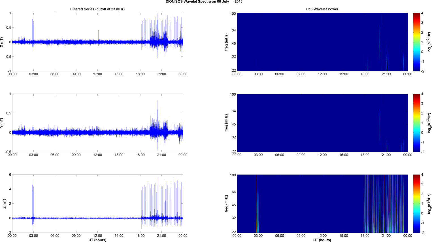Image resolution: width=432 pixels, height=242 pixels.
Task: Click the DIONISOS Wavelet Spectra figure title
Action: [x=204, y=2]
